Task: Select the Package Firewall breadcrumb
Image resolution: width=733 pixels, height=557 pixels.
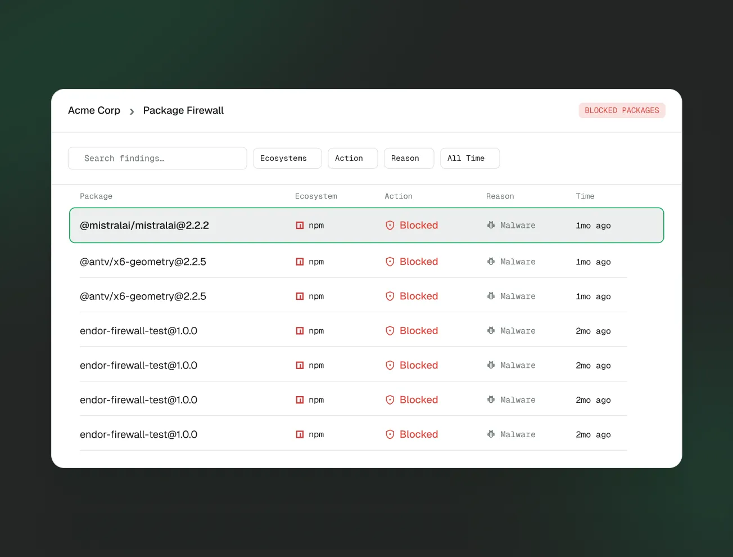Action: point(183,111)
